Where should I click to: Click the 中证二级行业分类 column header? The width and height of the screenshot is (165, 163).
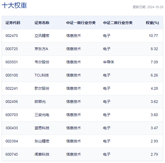click(118, 23)
